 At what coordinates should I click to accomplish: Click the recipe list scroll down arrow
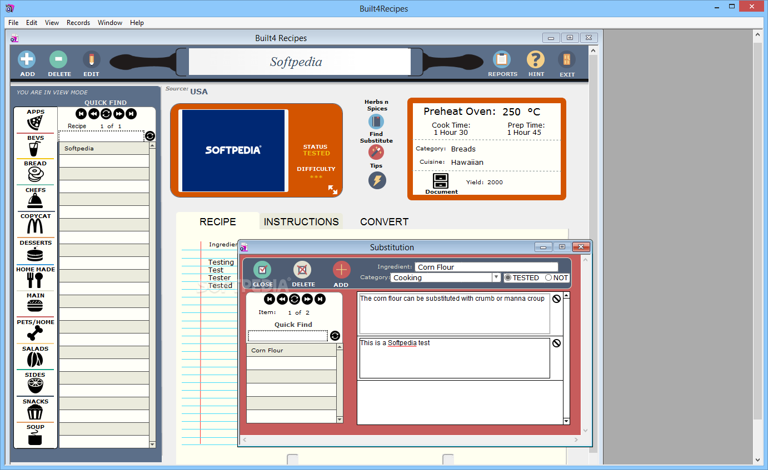pyautogui.click(x=152, y=444)
